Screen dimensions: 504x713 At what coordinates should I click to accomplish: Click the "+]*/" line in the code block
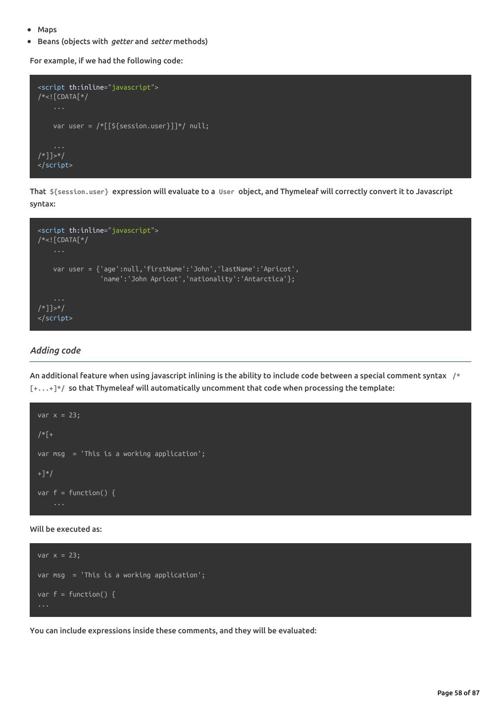click(45, 474)
